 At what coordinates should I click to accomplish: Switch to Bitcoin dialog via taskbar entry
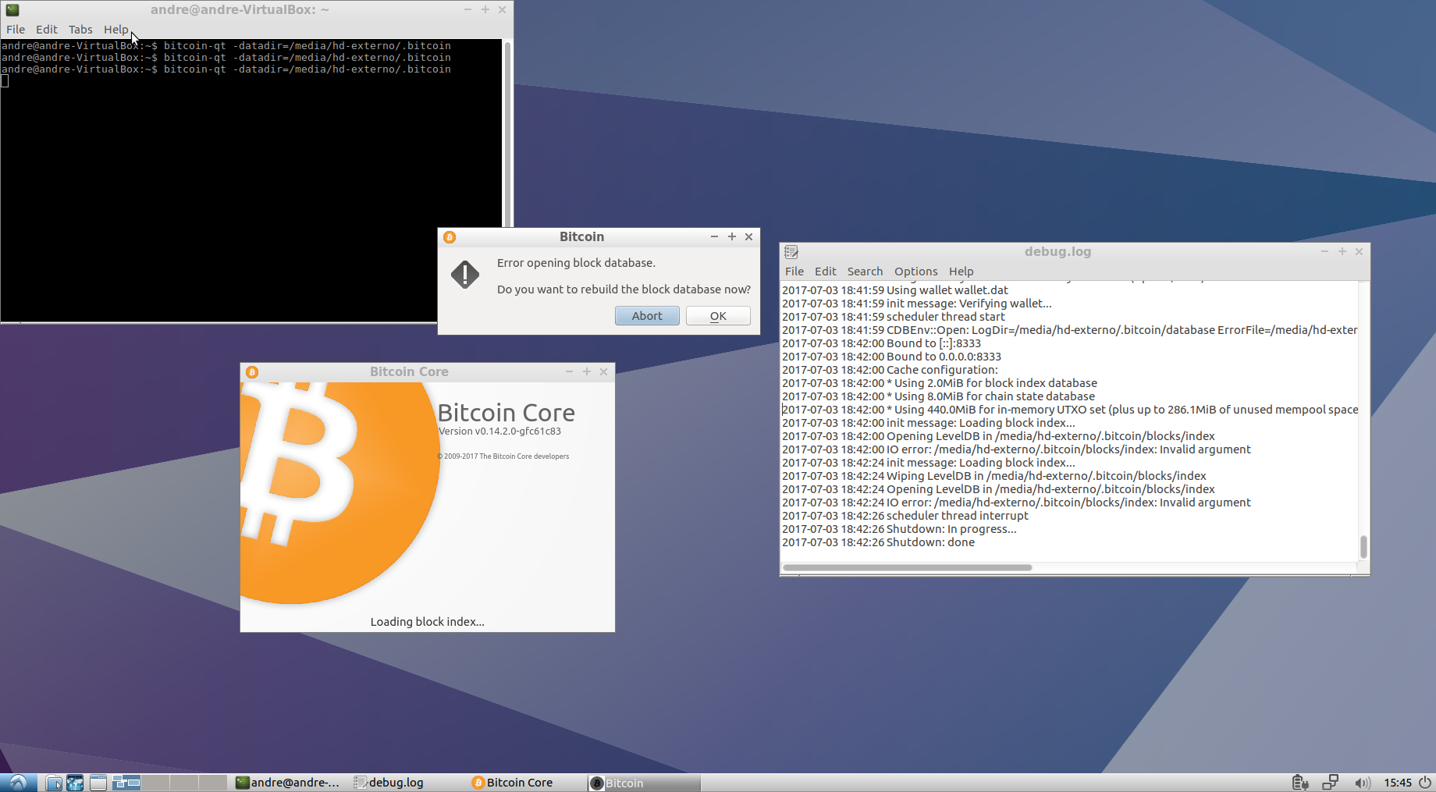click(x=645, y=783)
